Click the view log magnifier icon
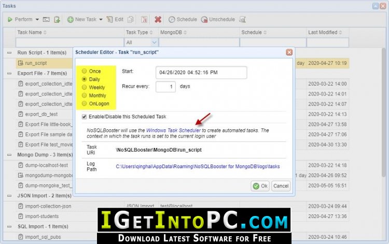 pos(242,19)
